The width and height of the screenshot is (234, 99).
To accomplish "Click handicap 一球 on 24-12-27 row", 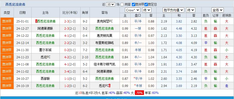I will coord(138,28).
